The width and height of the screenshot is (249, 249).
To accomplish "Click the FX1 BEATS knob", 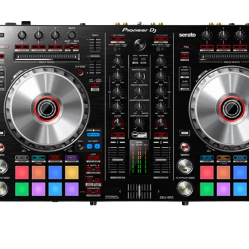I will point(72,35).
